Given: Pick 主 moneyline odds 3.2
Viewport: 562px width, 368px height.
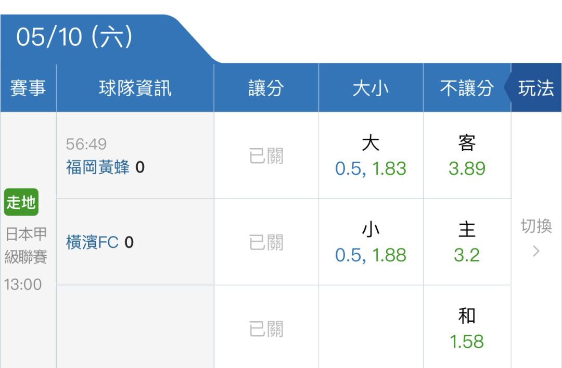Looking at the screenshot, I should (x=467, y=243).
